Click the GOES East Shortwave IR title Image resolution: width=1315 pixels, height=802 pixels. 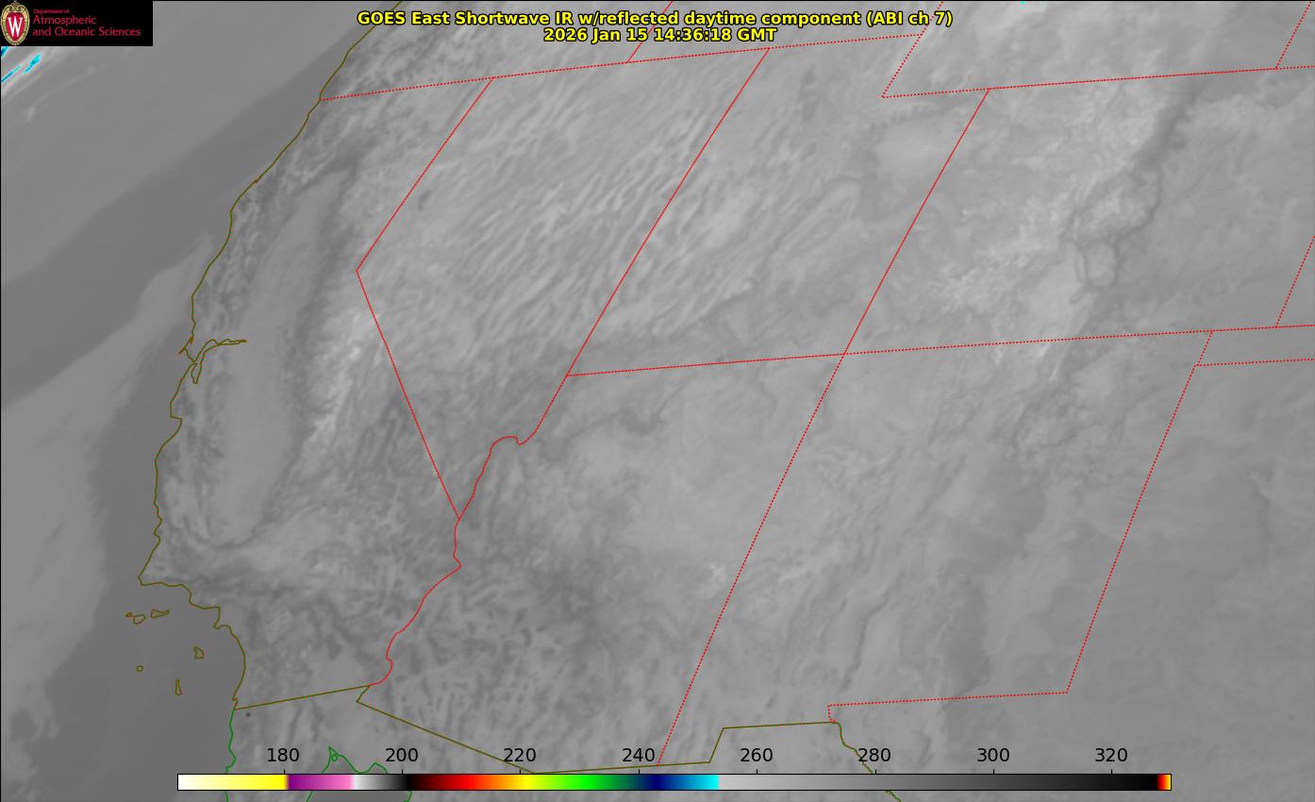(x=654, y=18)
